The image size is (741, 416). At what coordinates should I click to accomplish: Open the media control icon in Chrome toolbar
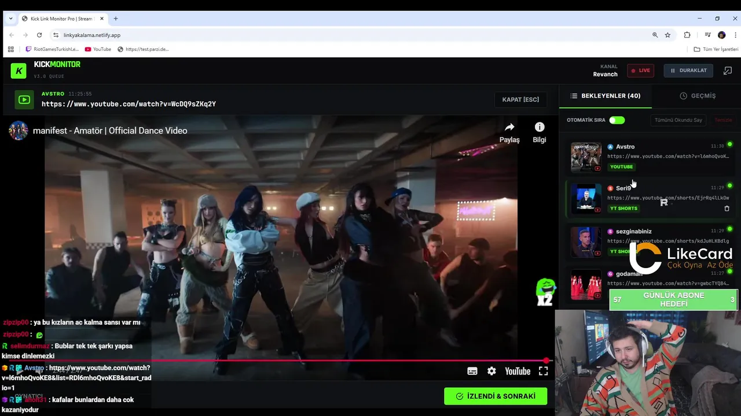click(707, 35)
